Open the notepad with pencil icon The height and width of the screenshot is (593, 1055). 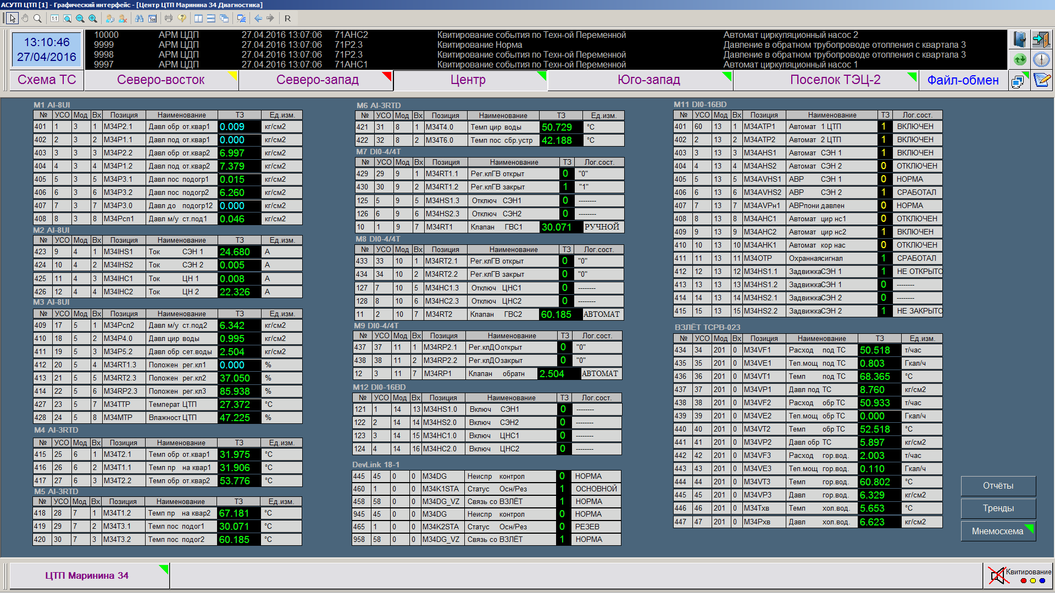(1042, 80)
